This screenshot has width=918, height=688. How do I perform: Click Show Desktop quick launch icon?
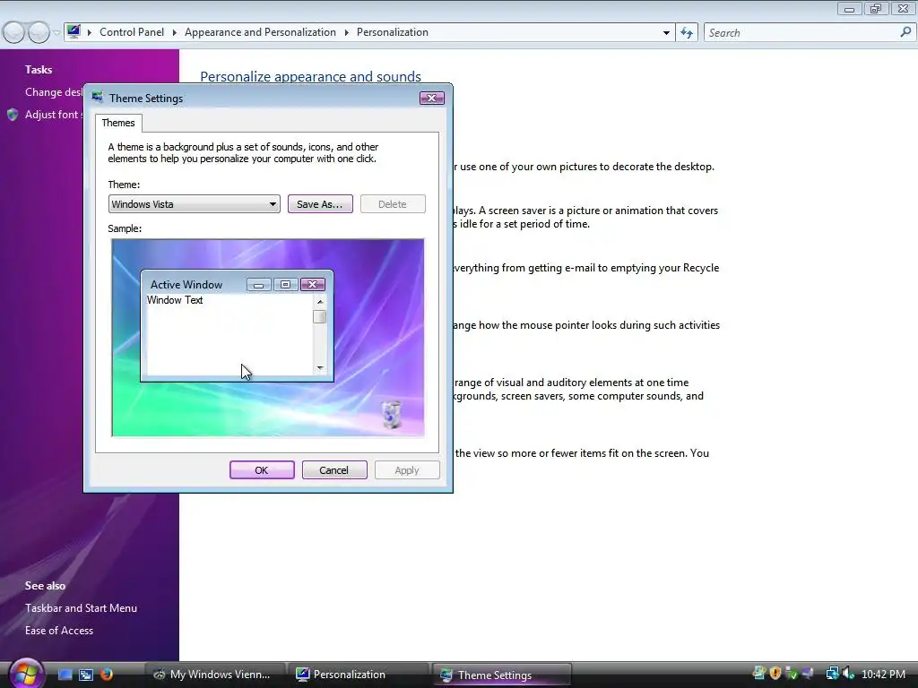[x=65, y=675]
